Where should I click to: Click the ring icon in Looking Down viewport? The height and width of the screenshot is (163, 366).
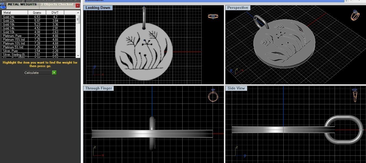[x=213, y=16]
